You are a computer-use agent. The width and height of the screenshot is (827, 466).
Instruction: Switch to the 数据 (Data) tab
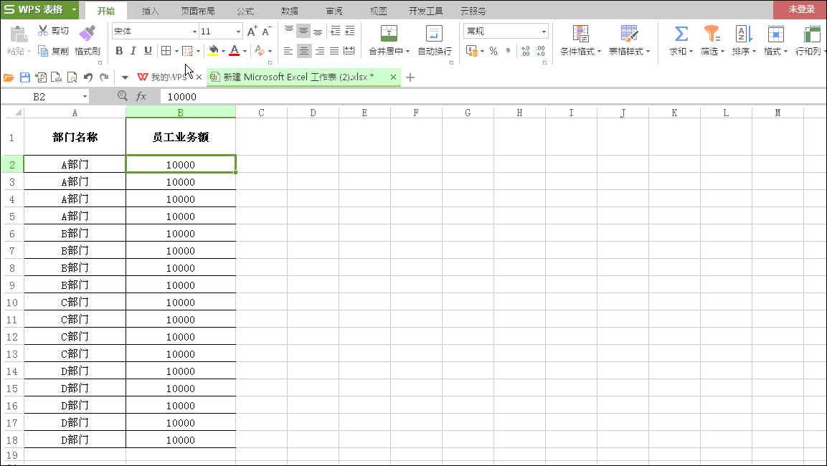290,11
